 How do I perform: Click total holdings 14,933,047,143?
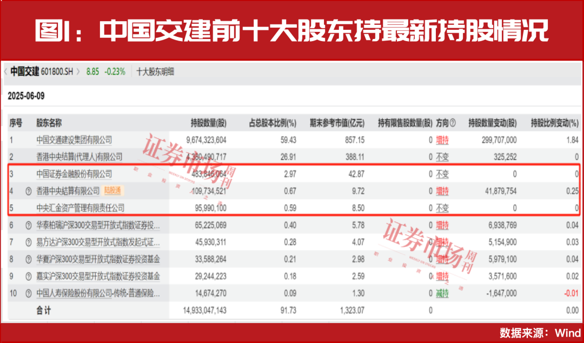(205, 310)
